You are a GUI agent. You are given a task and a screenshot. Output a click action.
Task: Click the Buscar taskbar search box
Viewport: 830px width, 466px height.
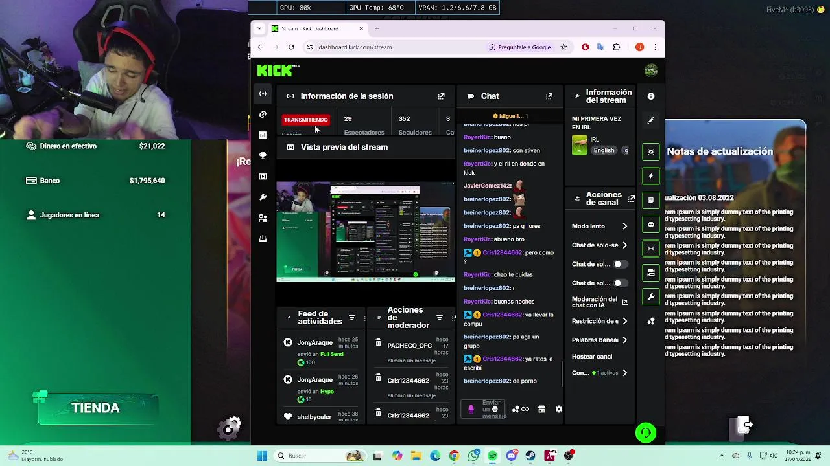click(320, 456)
